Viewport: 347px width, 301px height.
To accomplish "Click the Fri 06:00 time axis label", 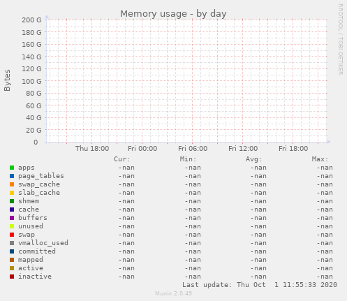I will pos(193,149).
